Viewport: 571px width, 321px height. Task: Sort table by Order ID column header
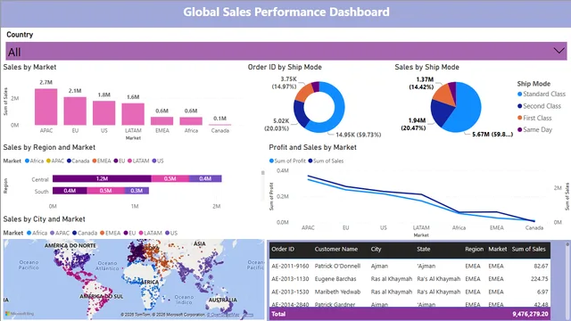click(283, 250)
